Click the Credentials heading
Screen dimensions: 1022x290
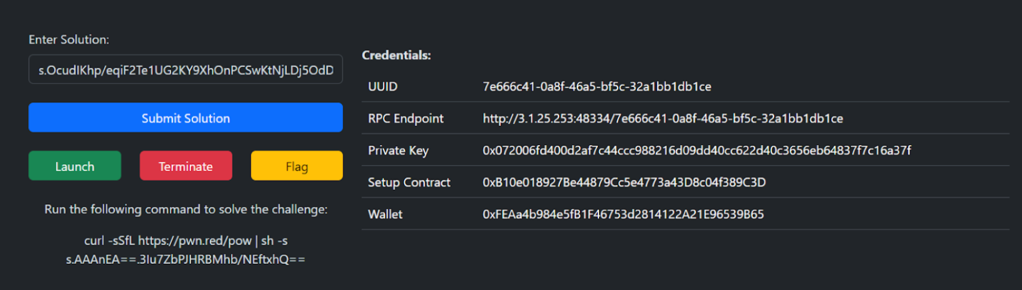396,55
